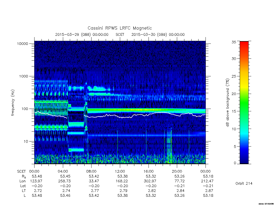
Task: Click the LT value 2.82
Action: tap(152, 191)
